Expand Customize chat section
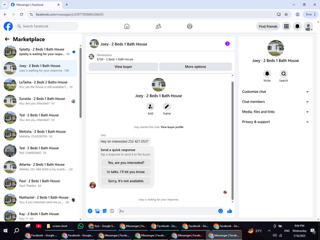 275,92
